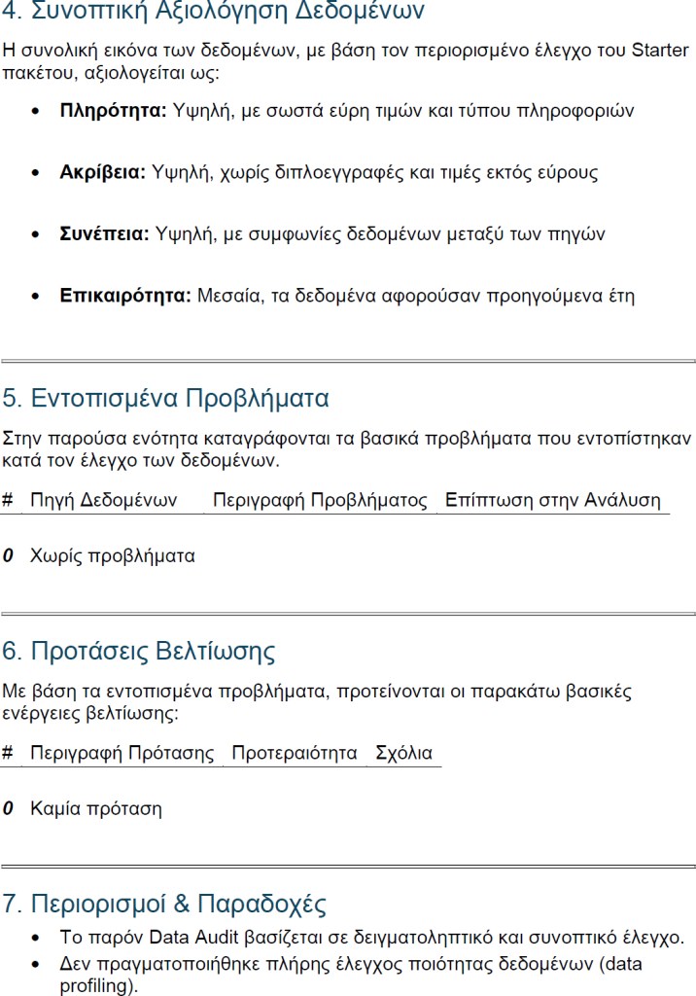696x996 pixels.
Task: Click the "Επίπτωση στην Ανάλυση" column header
Action: 552,501
